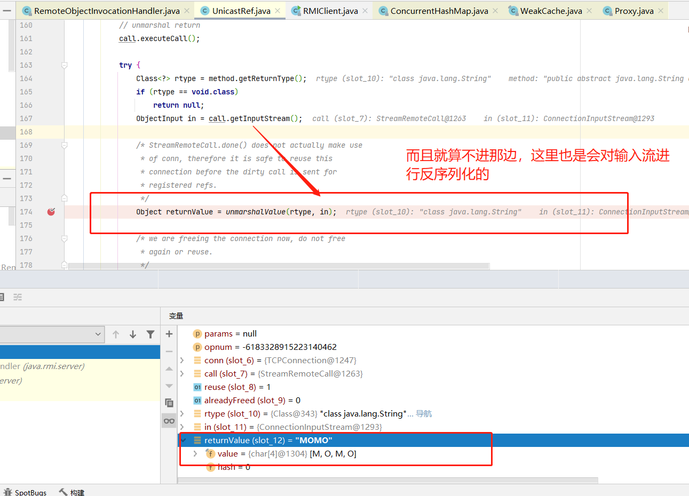This screenshot has height=496, width=689.
Task: Switch to the RMIClient.java tab
Action: 330,11
